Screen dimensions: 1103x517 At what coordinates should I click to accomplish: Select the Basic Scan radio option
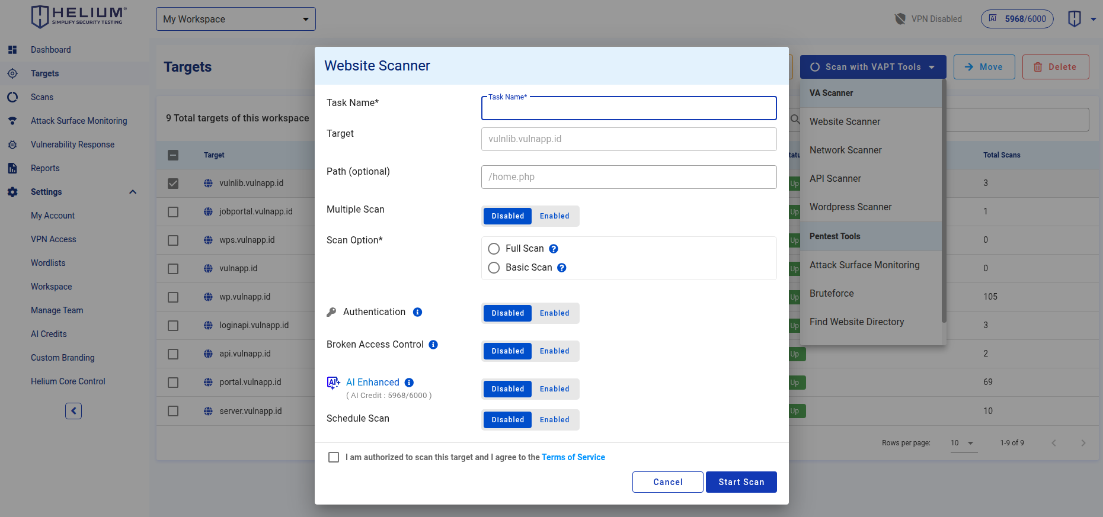(x=494, y=268)
